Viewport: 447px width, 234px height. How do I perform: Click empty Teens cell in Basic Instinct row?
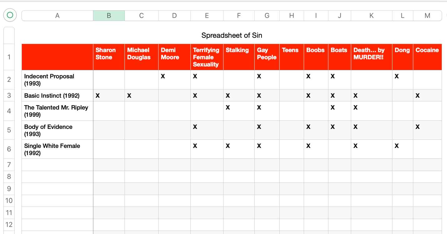(292, 95)
